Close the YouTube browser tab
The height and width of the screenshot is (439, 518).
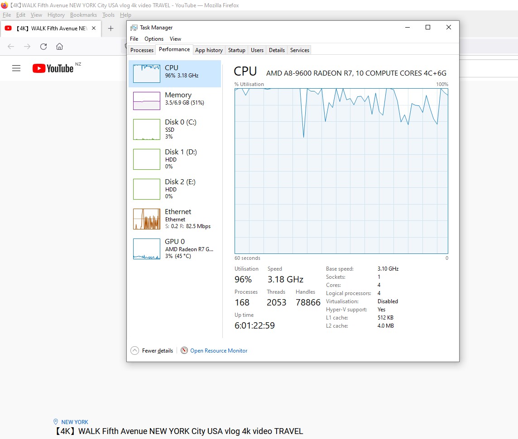[x=94, y=28]
